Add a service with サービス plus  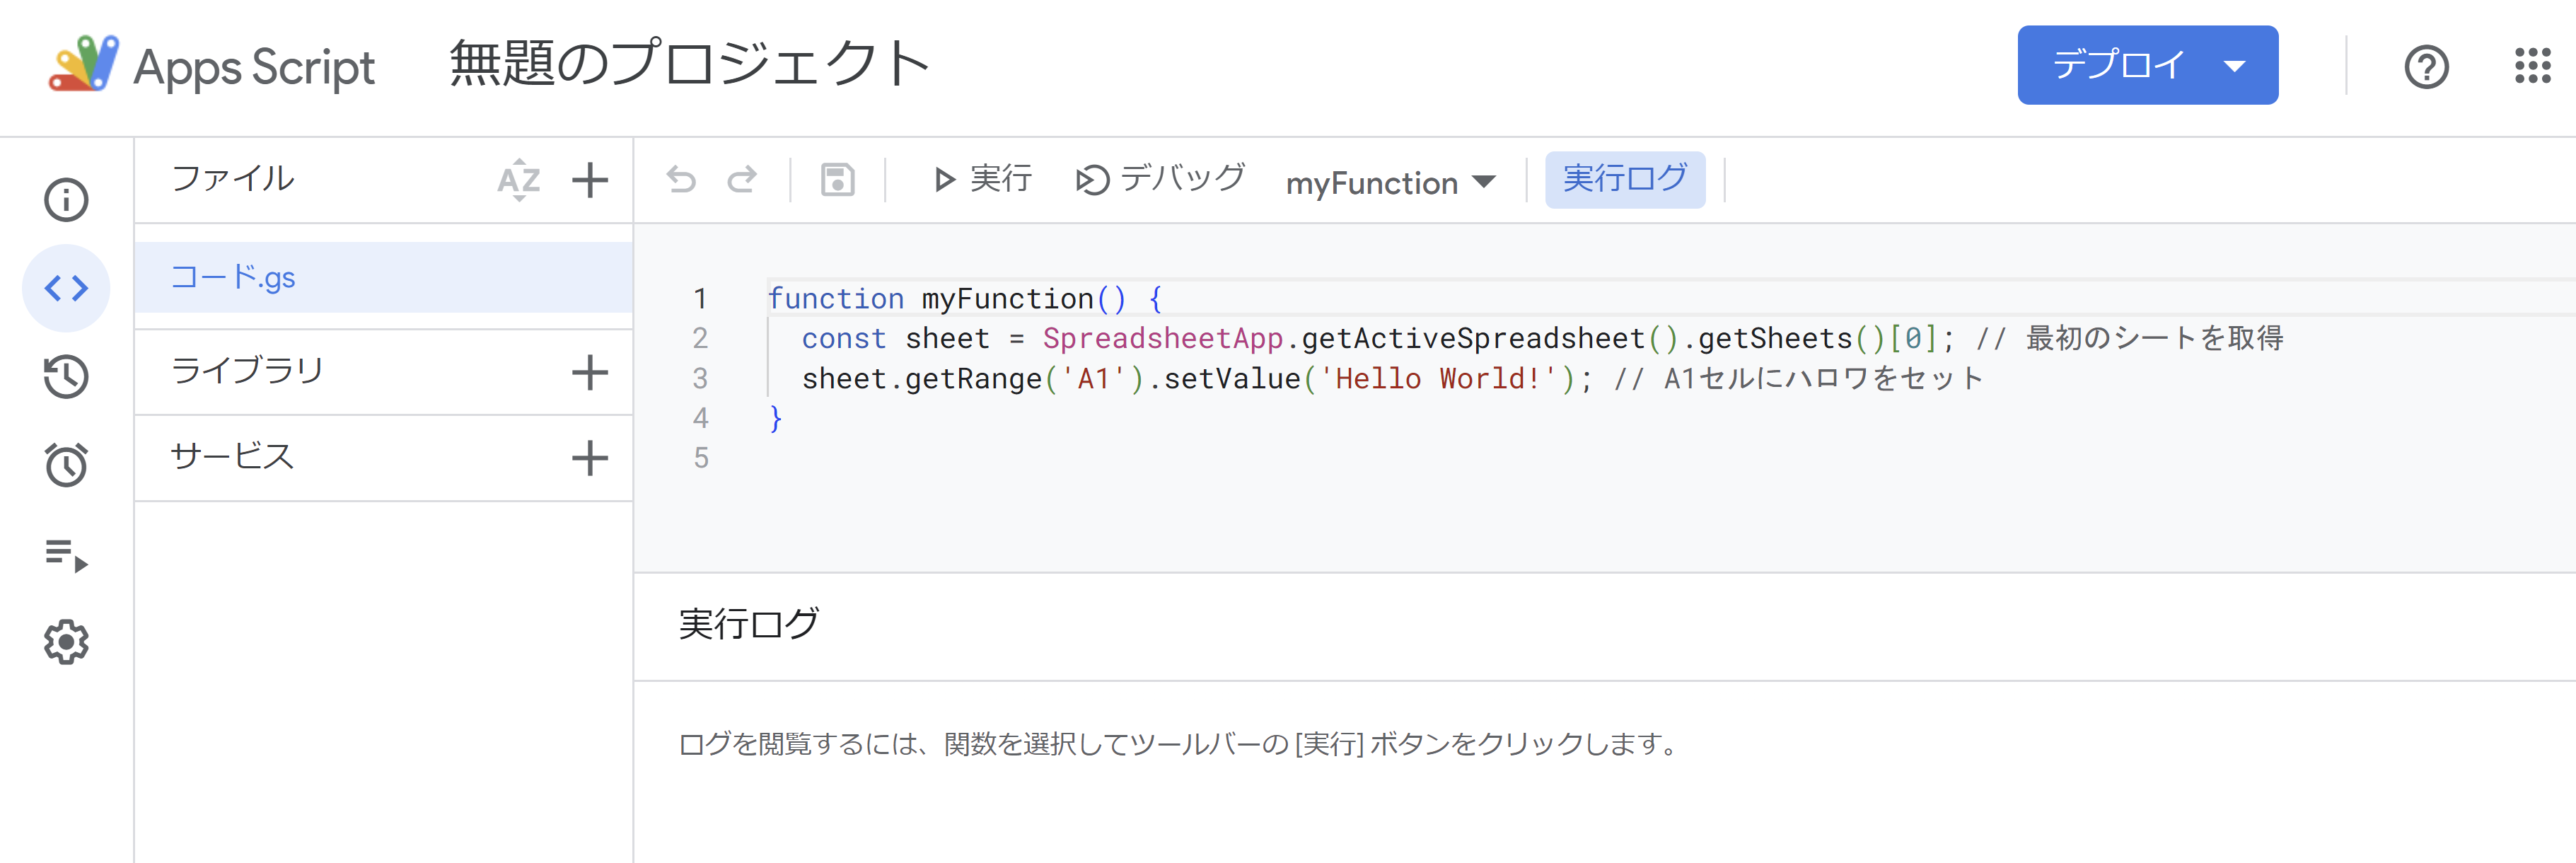click(590, 458)
